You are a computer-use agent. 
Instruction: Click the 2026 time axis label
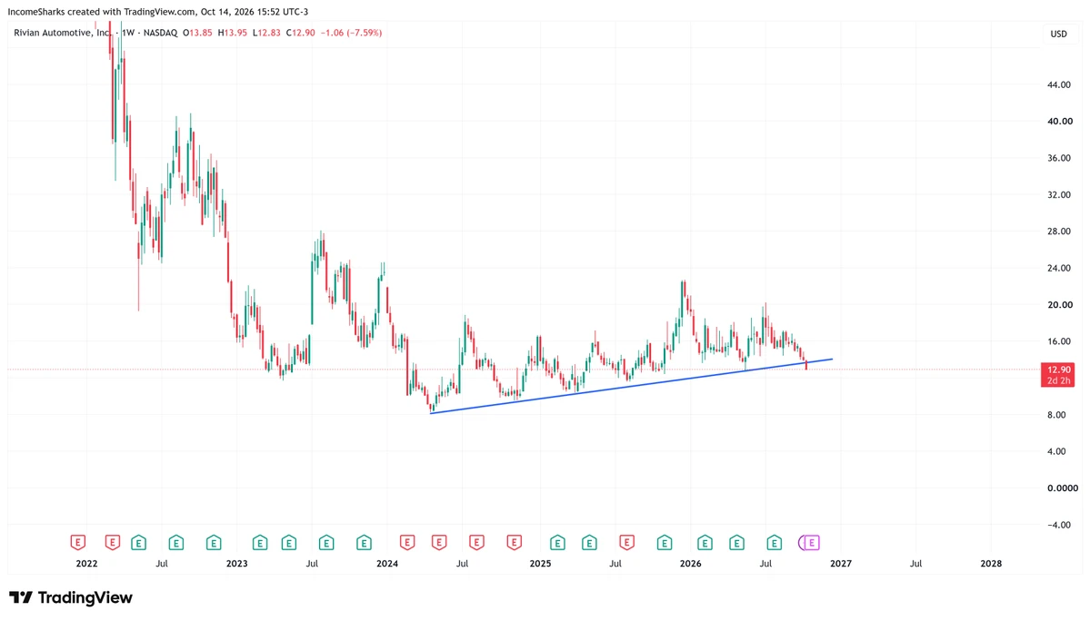690,564
